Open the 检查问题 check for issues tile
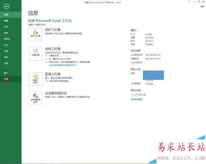Viewport: 206px width, 164px height. tap(35, 54)
